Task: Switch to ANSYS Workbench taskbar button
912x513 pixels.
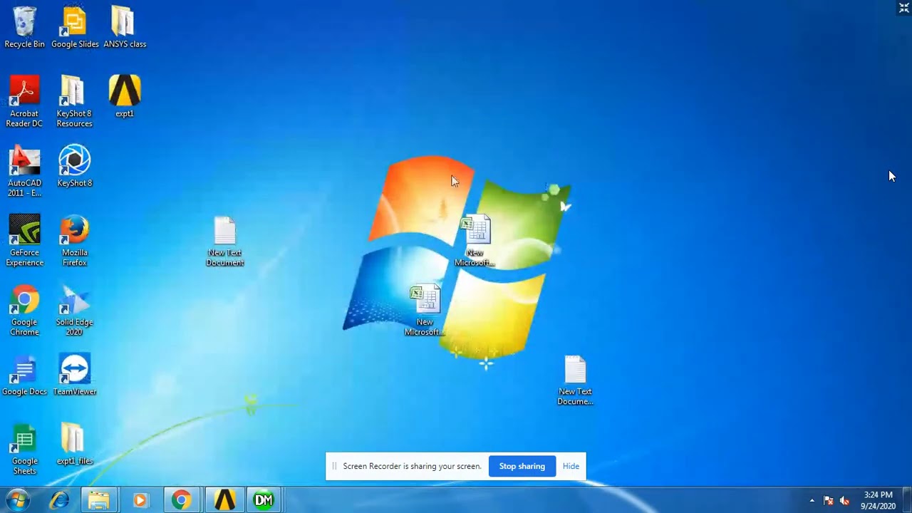Action: pos(224,500)
